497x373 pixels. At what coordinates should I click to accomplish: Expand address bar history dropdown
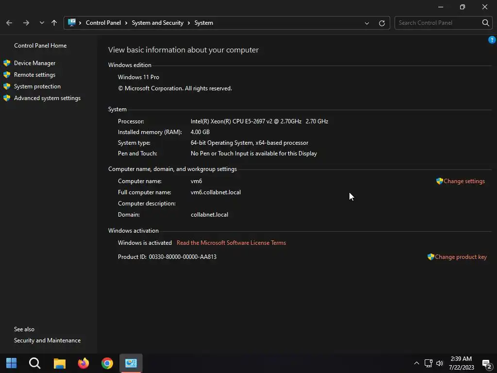click(367, 23)
